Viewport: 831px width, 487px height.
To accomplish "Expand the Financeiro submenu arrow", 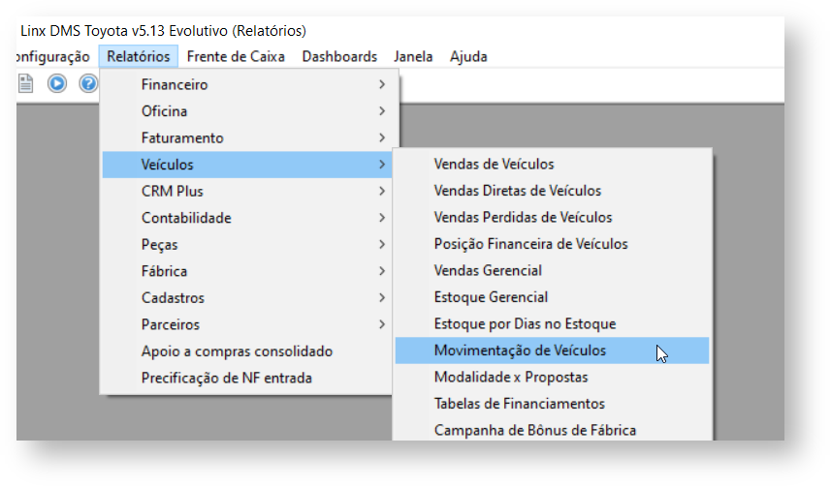I will [383, 84].
